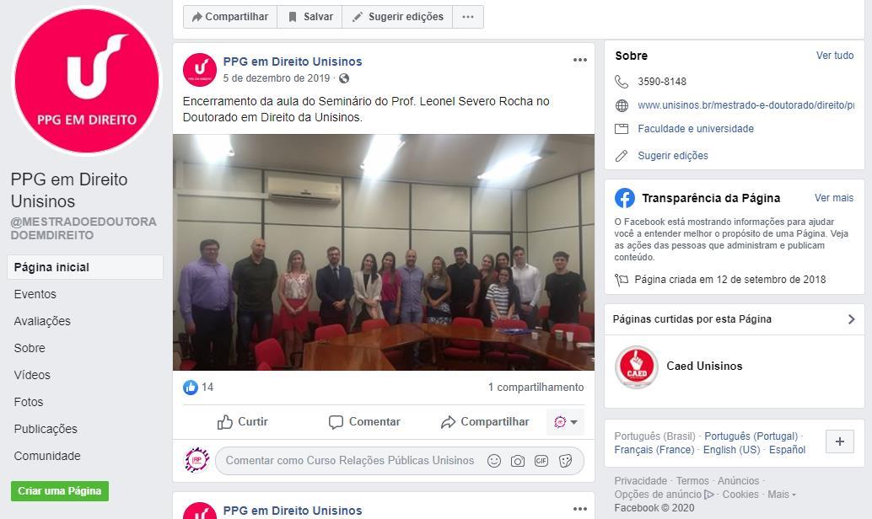
Task: Click Ver tudo in the Sobre section
Action: (x=835, y=56)
